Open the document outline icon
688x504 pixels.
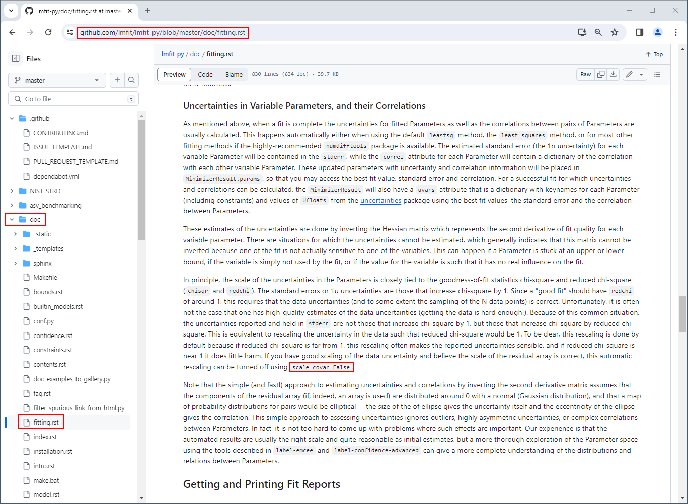[657, 74]
